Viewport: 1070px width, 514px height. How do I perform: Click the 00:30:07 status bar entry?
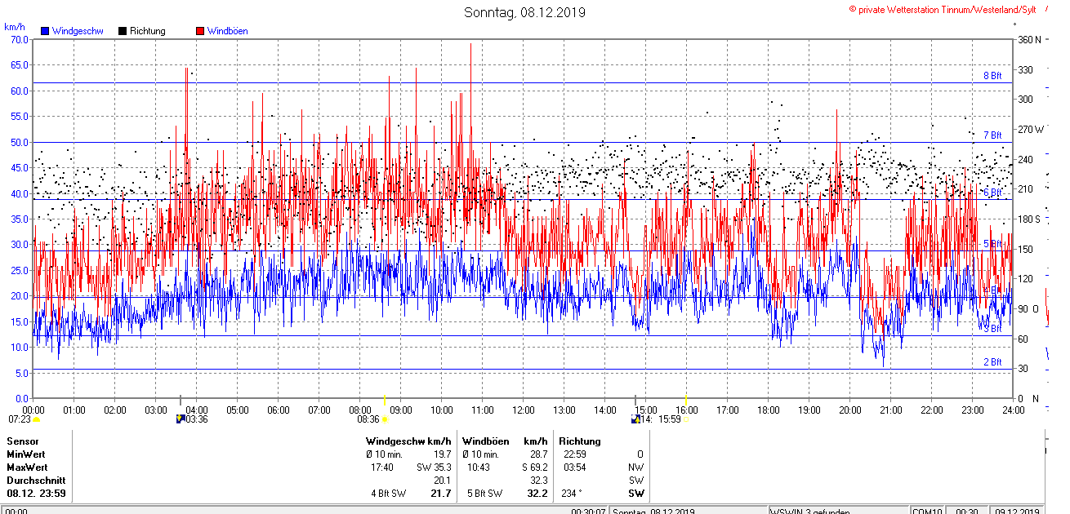tap(588, 512)
